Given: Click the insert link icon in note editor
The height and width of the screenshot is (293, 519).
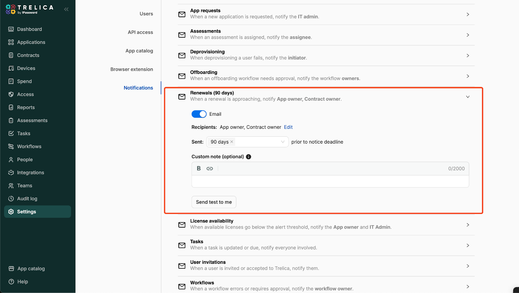Looking at the screenshot, I should click(210, 169).
